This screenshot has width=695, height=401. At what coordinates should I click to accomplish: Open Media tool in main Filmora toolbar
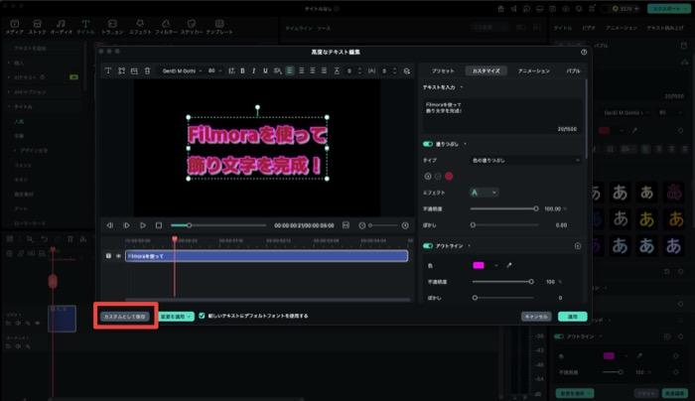[14, 27]
